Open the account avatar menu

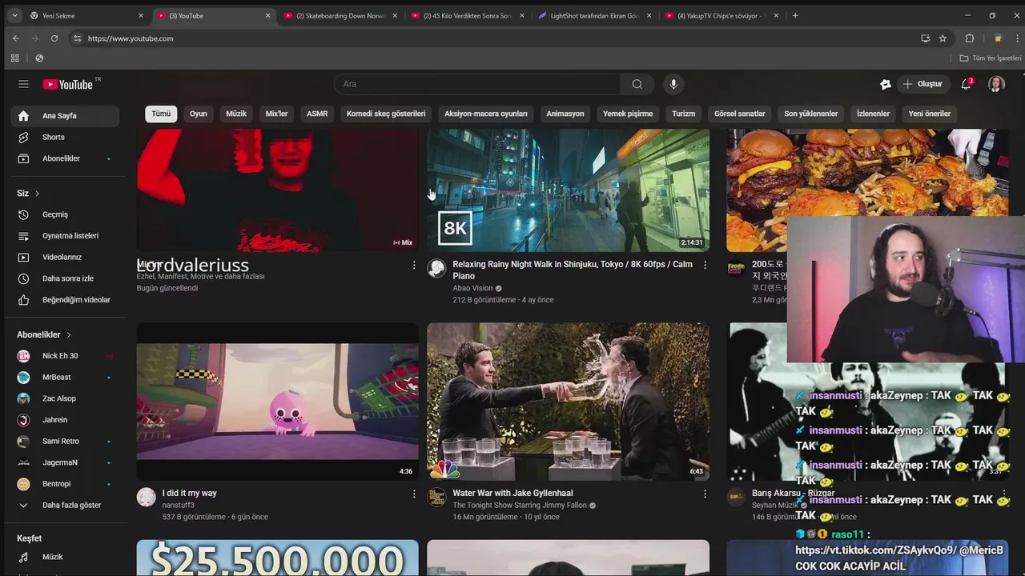(x=996, y=84)
